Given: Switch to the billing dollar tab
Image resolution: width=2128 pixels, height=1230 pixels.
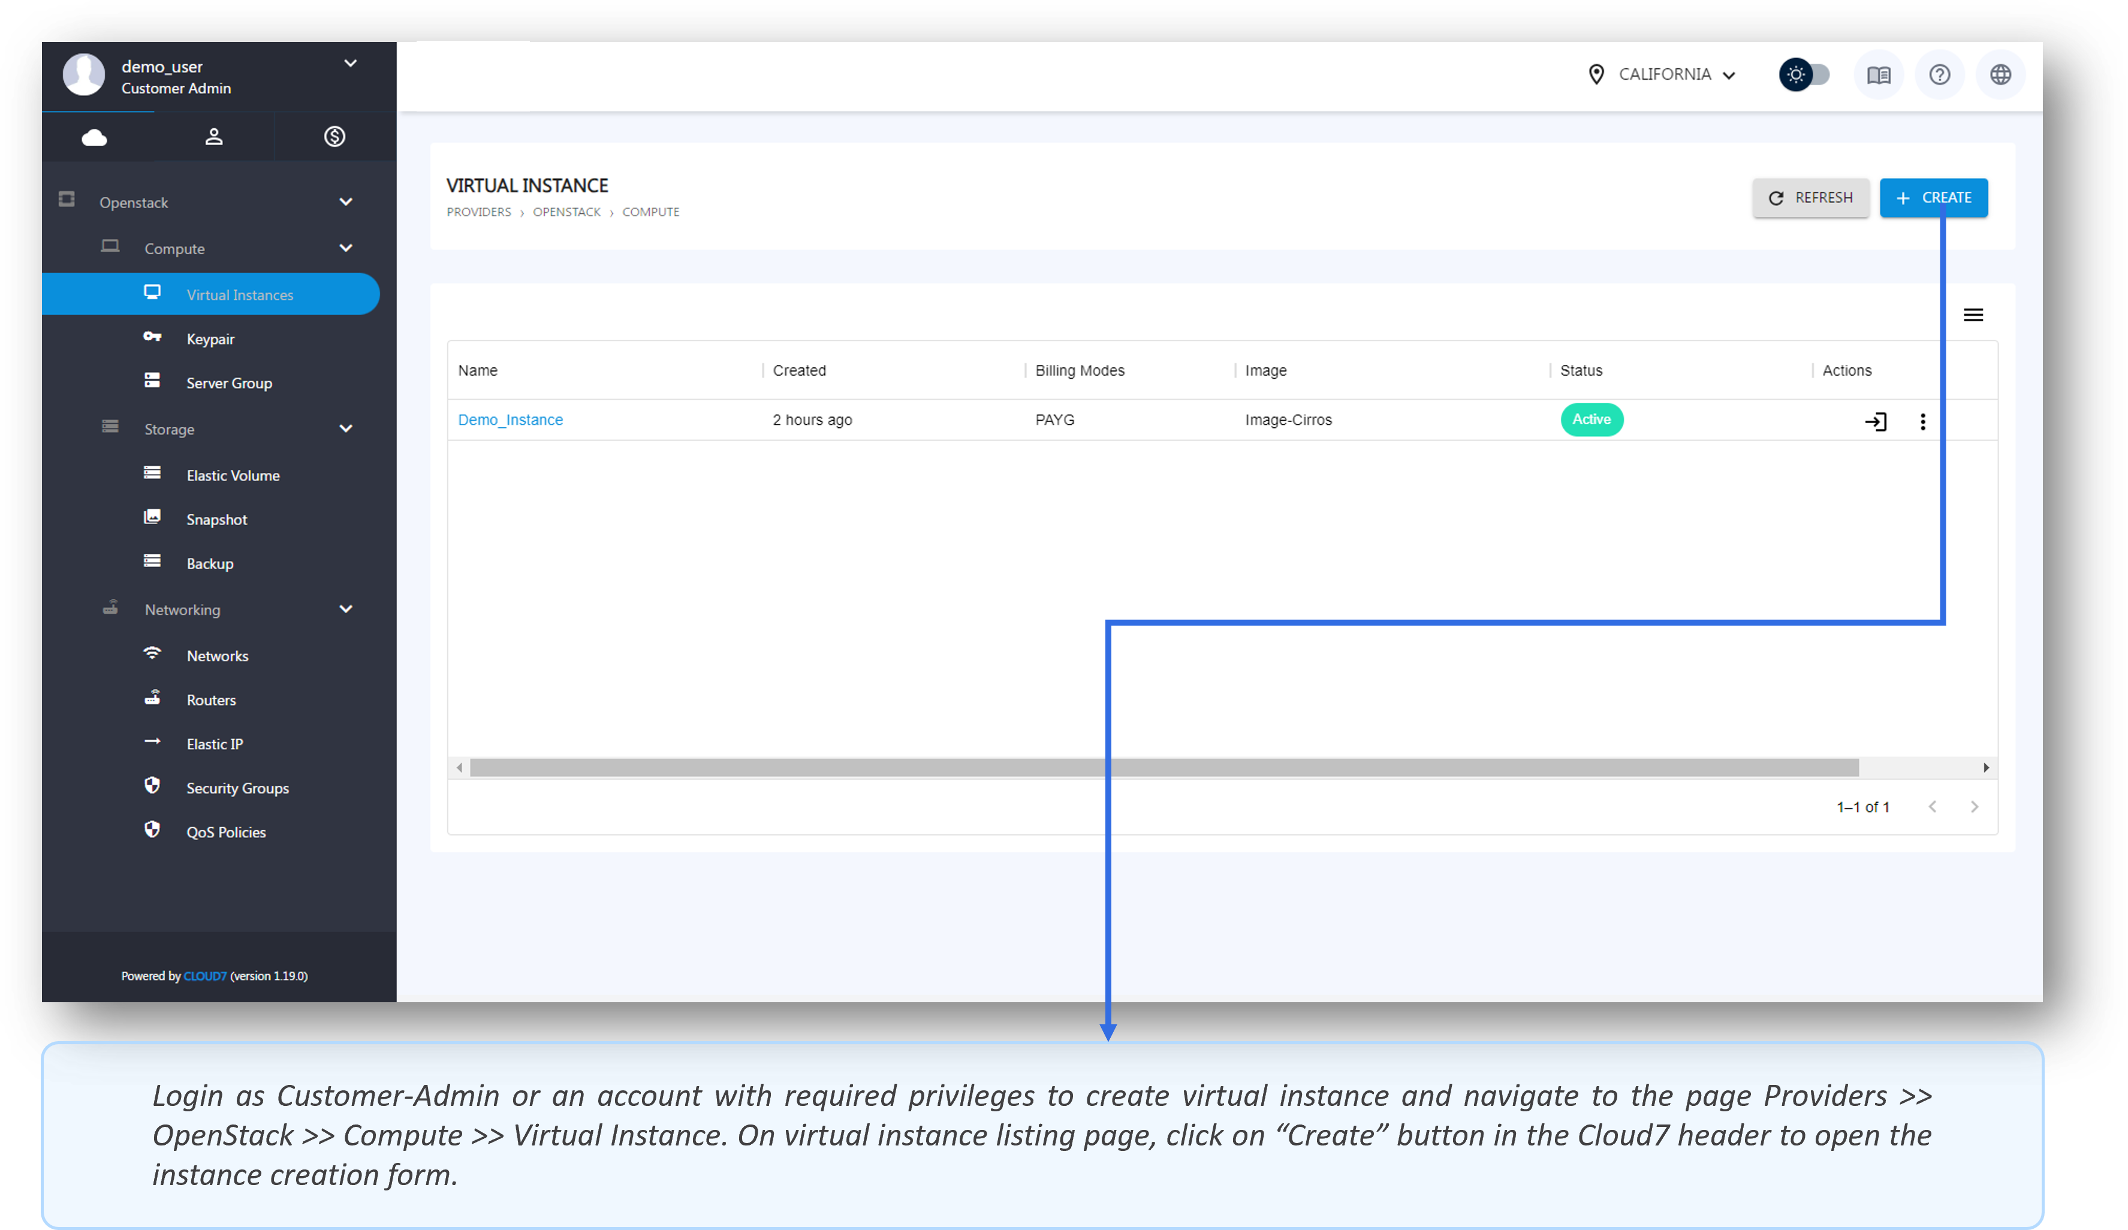Looking at the screenshot, I should [x=334, y=137].
